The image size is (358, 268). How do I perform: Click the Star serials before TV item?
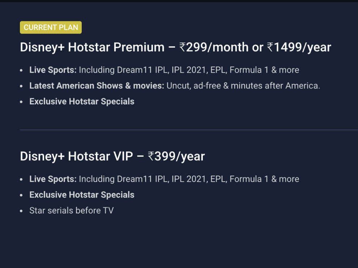pos(72,211)
